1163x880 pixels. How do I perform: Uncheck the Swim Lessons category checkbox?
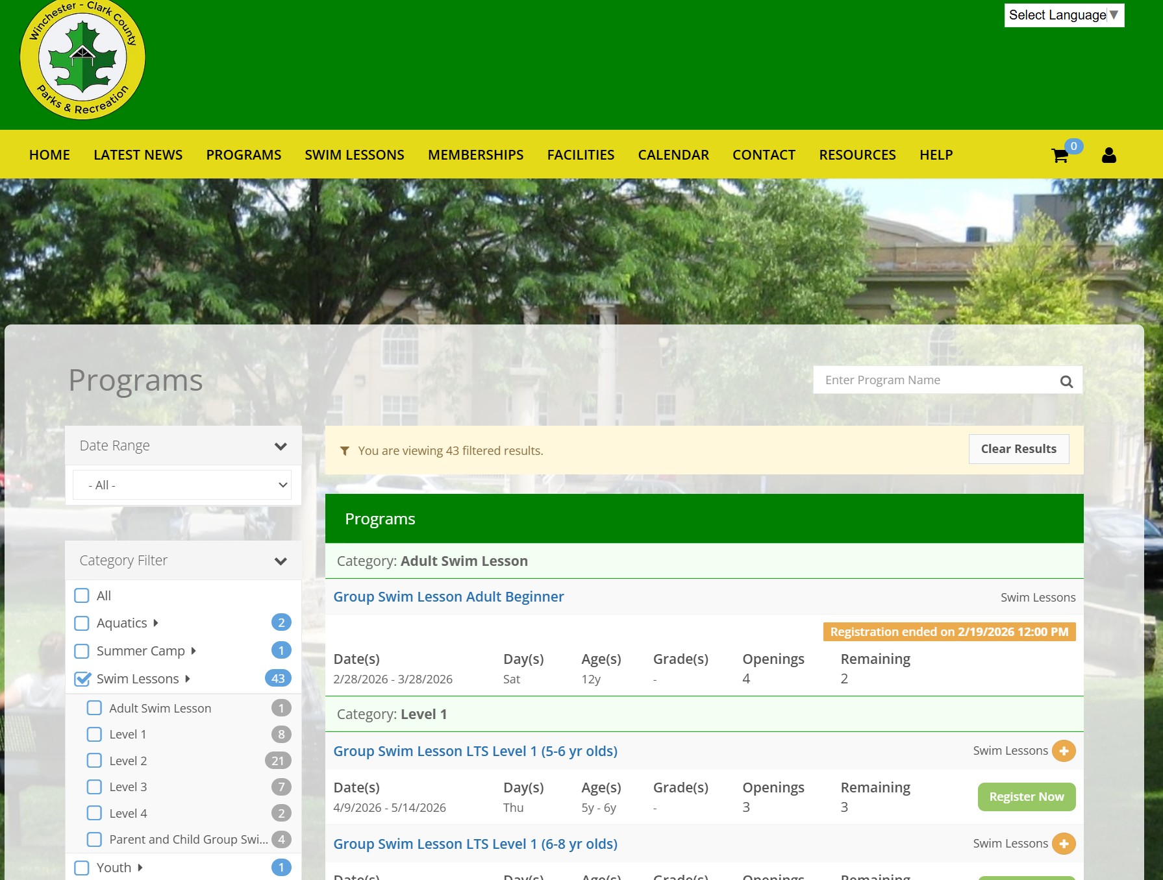(82, 679)
